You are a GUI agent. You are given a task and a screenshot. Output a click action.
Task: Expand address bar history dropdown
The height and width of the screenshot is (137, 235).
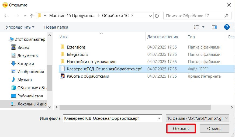point(150,16)
